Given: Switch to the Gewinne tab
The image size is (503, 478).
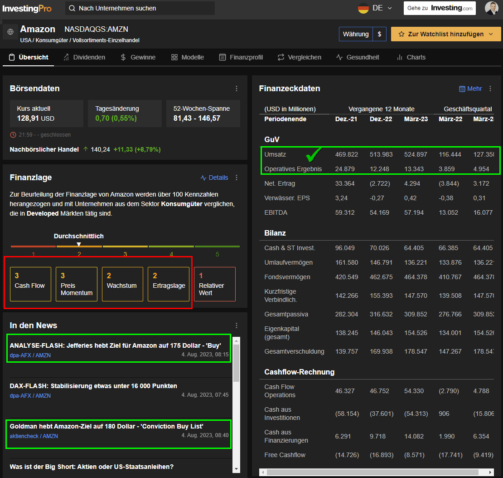Looking at the screenshot, I should (x=138, y=57).
